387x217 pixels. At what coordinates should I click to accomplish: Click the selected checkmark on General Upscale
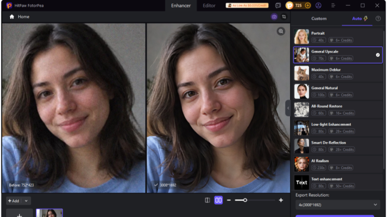tap(378, 55)
